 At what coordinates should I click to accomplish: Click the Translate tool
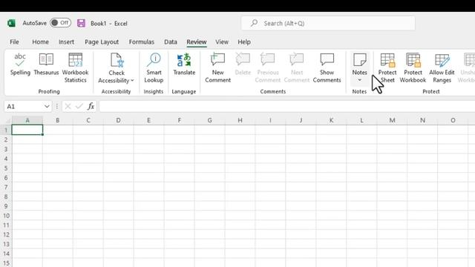pos(184,65)
